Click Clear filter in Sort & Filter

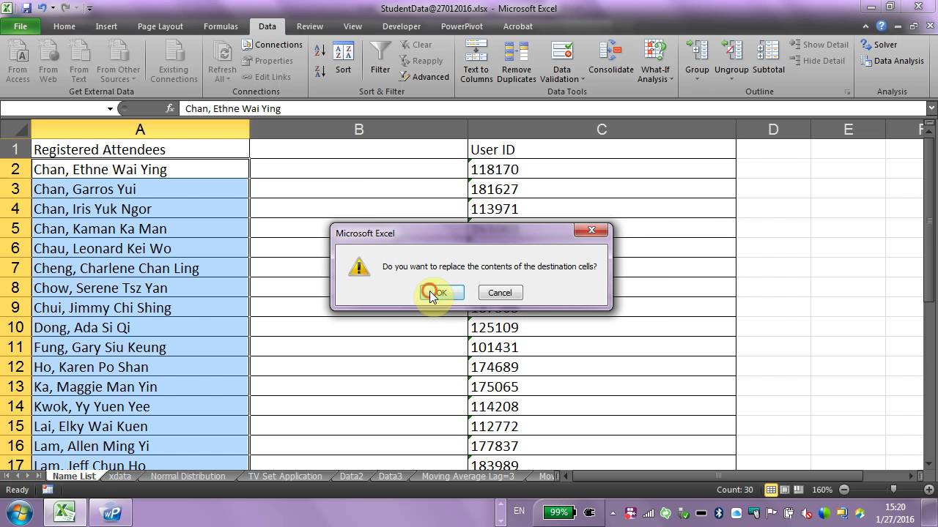tap(416, 45)
